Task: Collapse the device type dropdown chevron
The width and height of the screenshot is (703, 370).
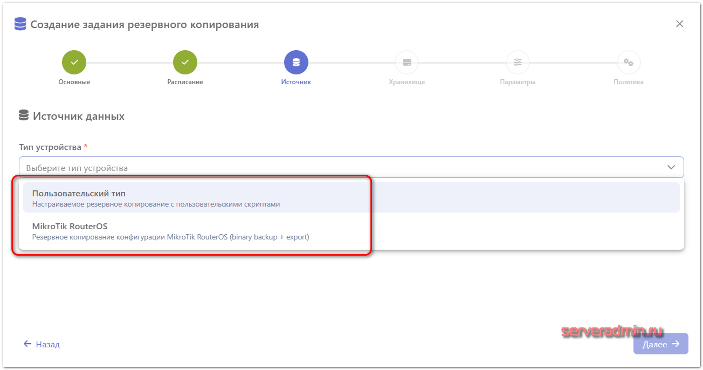Action: (x=671, y=168)
